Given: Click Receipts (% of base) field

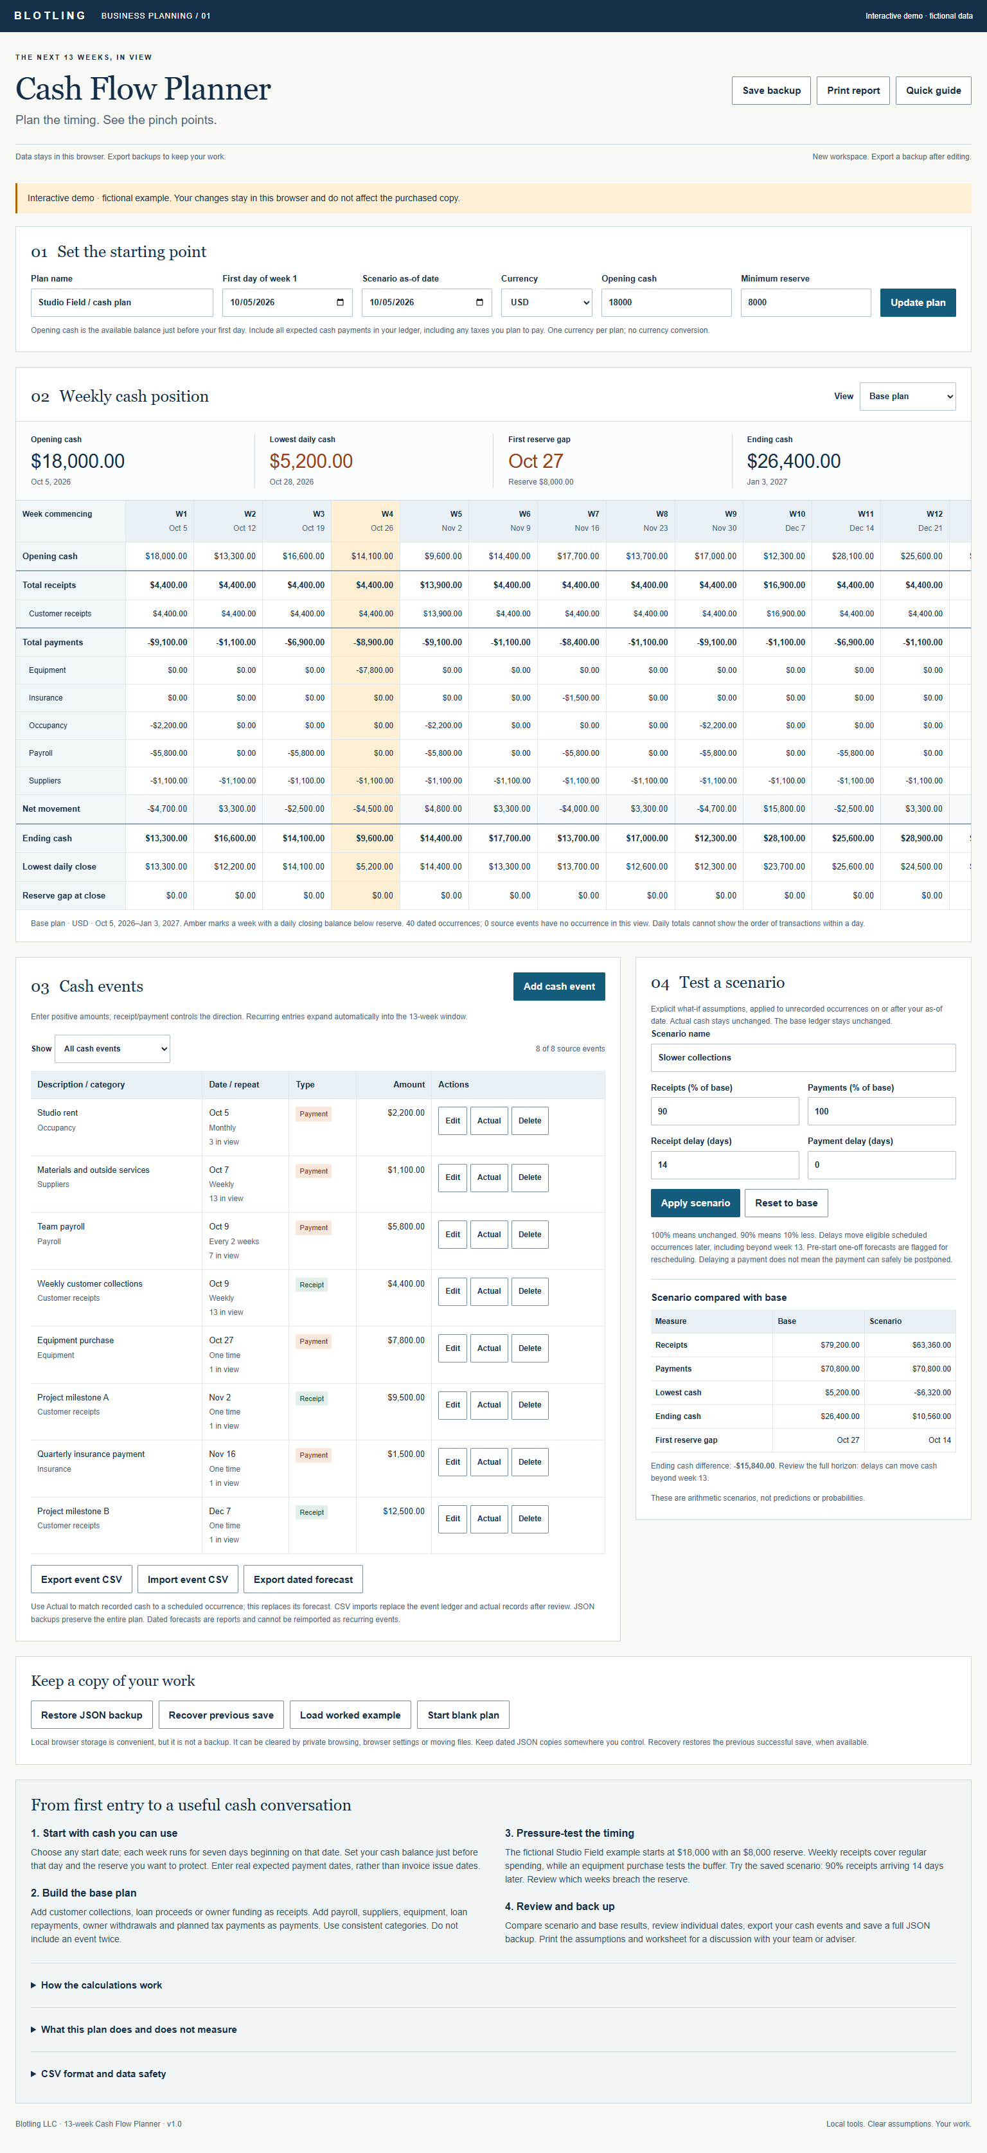Looking at the screenshot, I should [725, 1112].
